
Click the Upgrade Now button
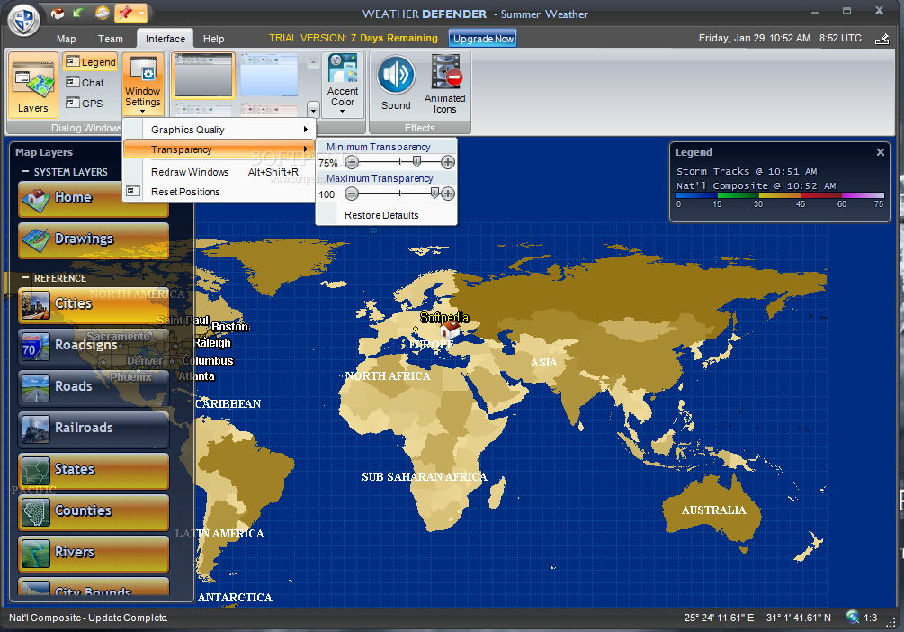click(x=483, y=39)
